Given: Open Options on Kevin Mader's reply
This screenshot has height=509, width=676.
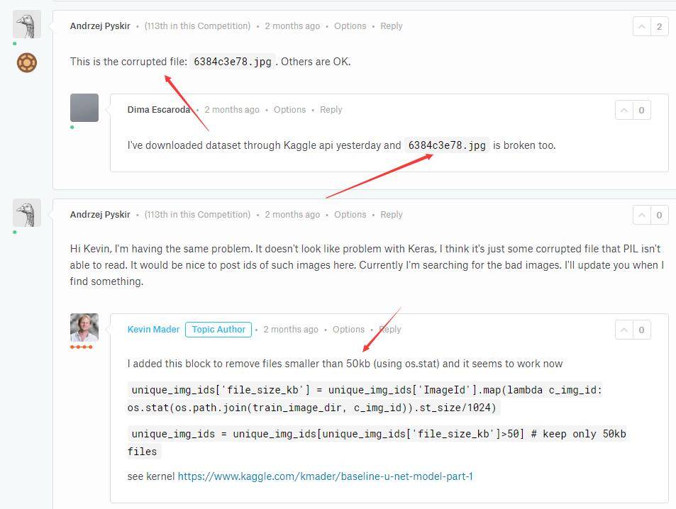Looking at the screenshot, I should point(348,329).
